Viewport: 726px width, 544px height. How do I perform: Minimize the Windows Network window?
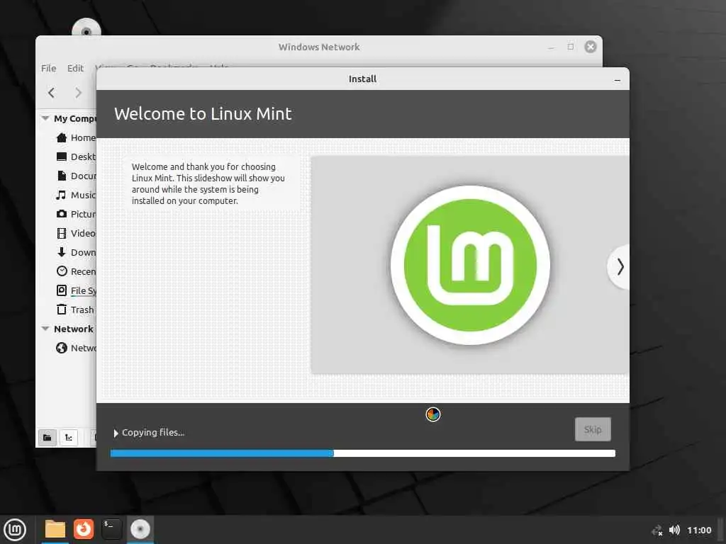551,47
